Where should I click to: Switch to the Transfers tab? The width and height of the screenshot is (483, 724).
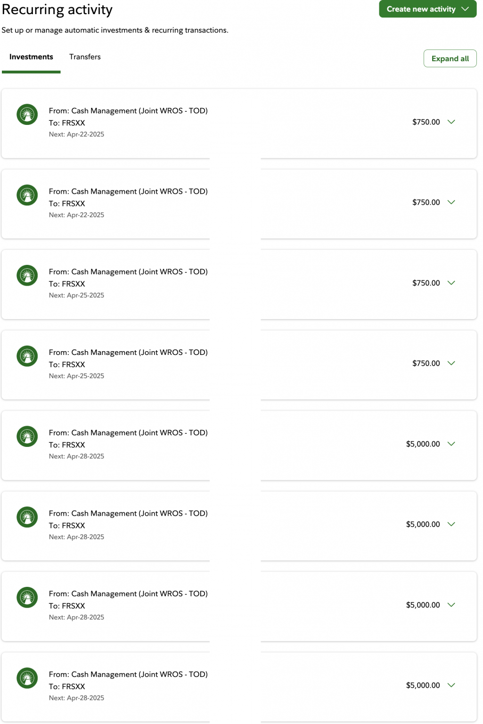pyautogui.click(x=85, y=57)
